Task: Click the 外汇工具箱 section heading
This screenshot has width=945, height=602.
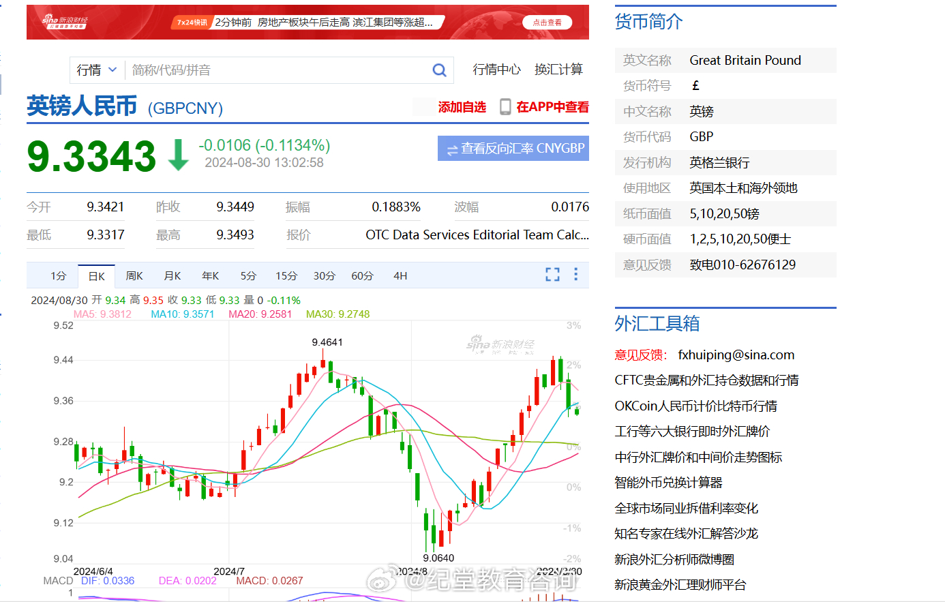Action: click(x=657, y=323)
